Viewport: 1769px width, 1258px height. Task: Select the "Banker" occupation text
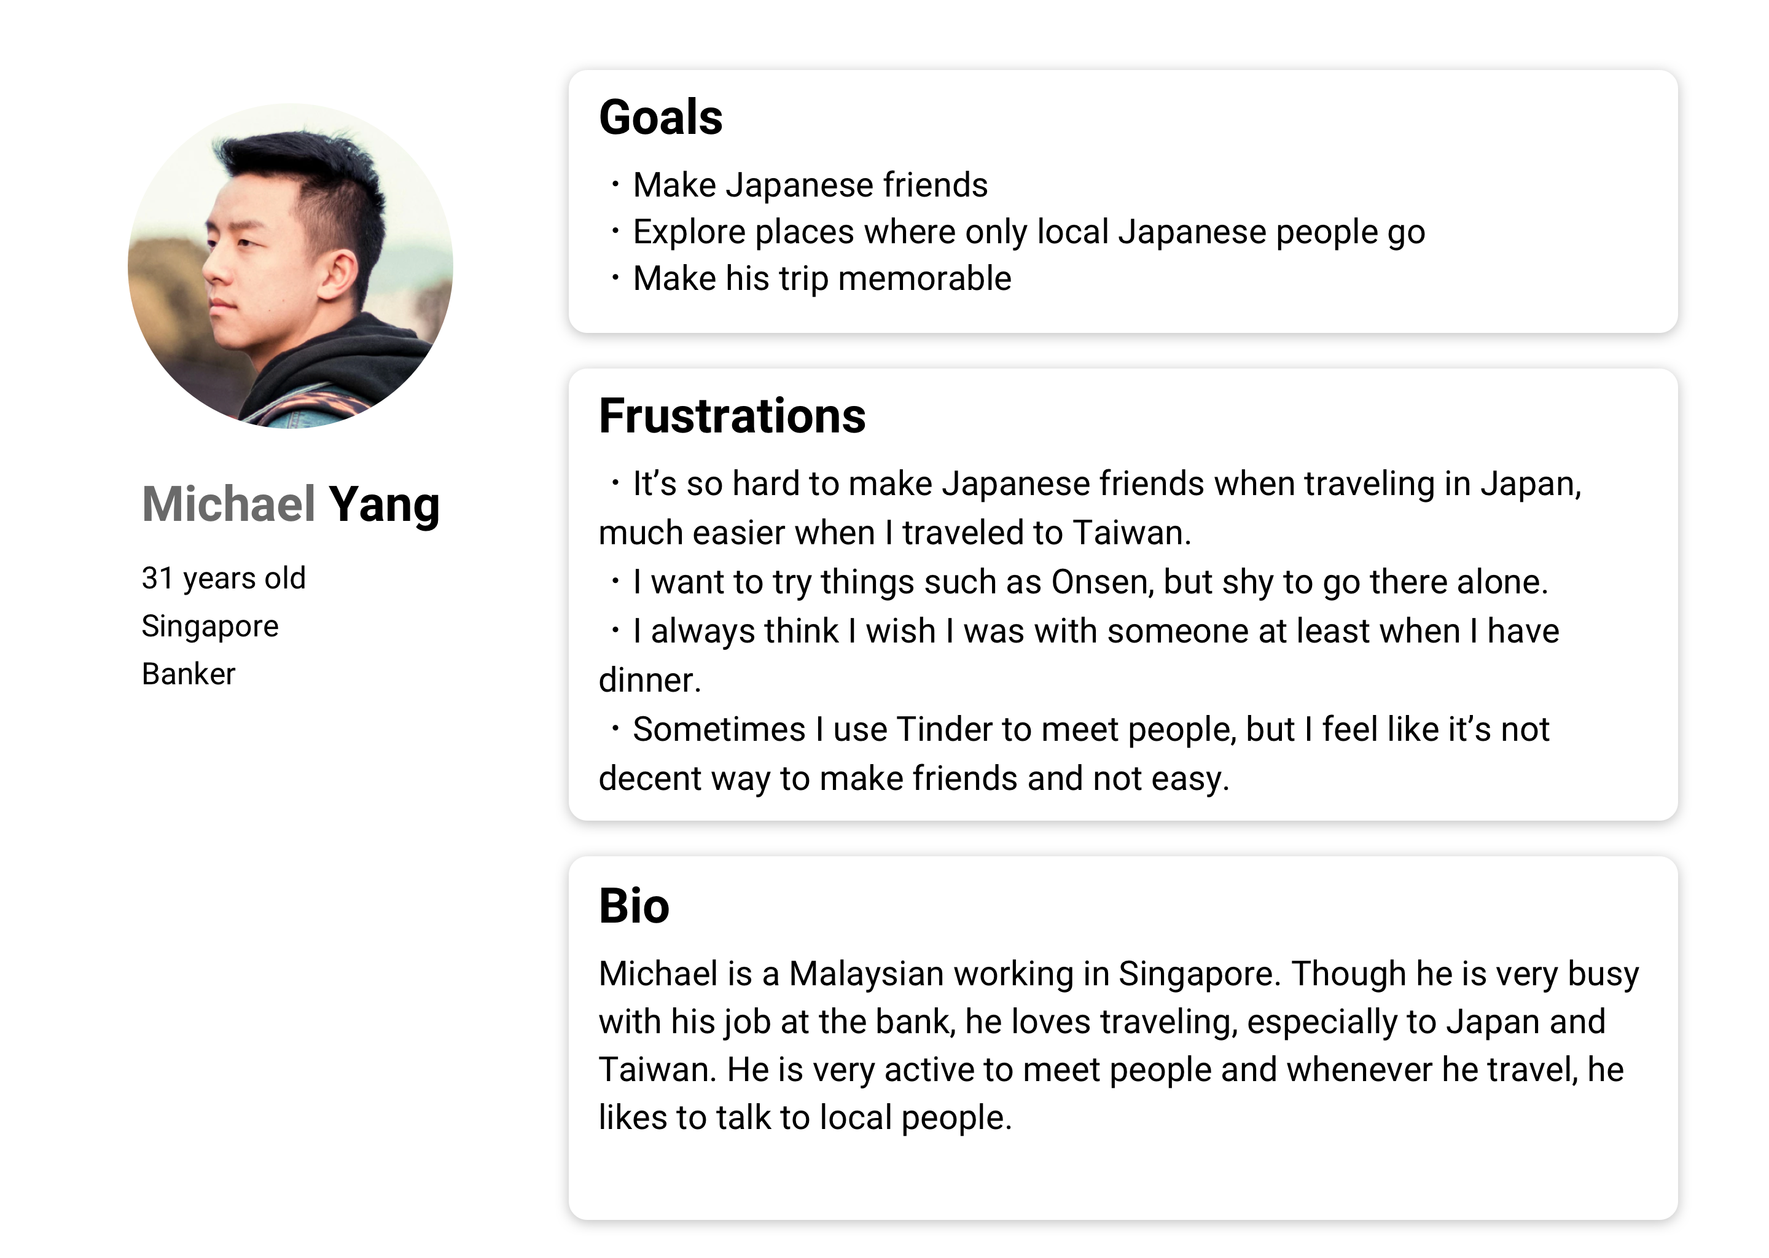pos(188,674)
